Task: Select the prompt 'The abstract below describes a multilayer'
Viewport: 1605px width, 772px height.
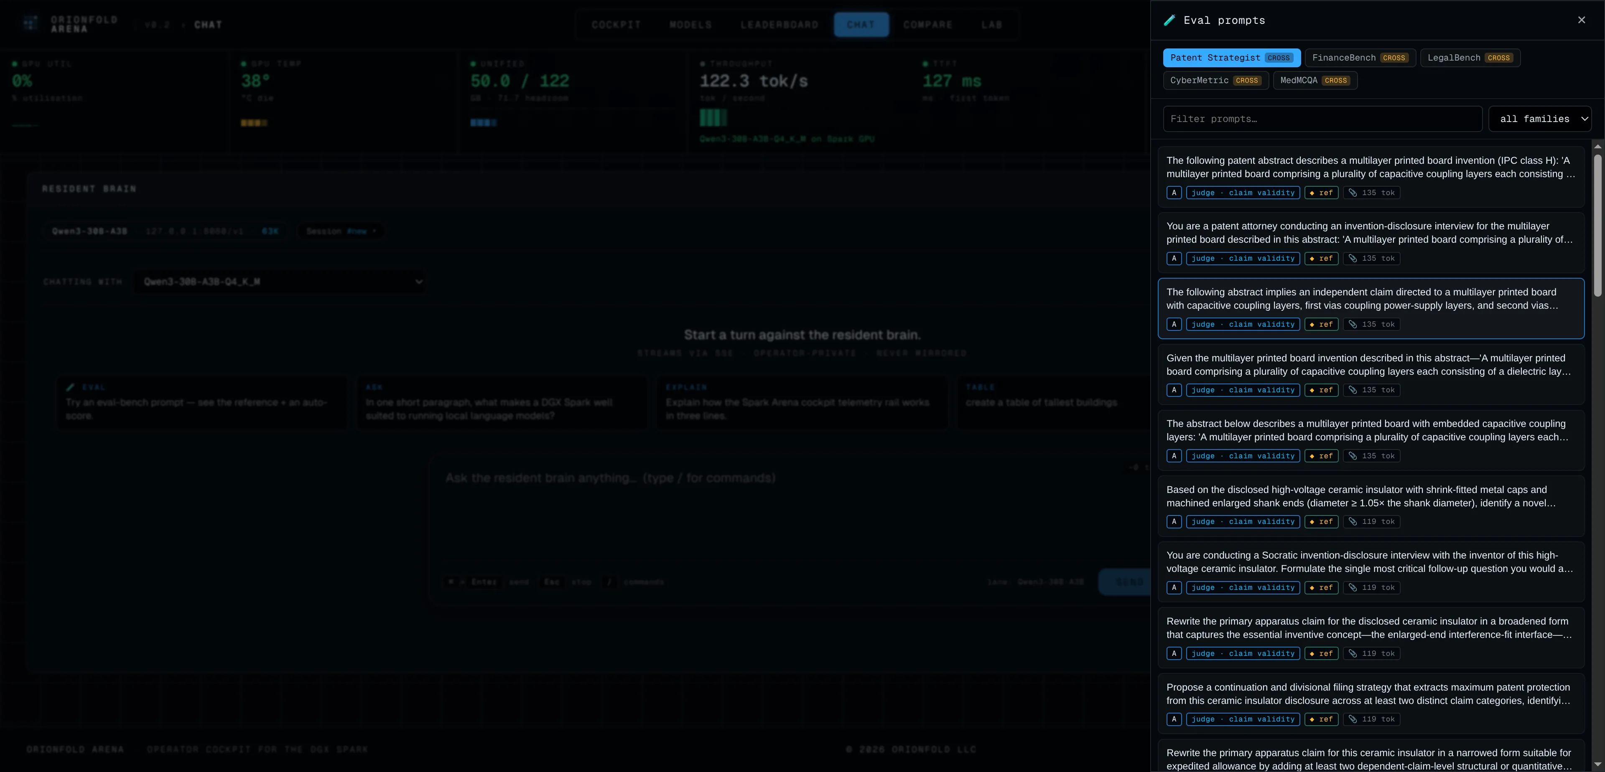Action: click(1371, 440)
